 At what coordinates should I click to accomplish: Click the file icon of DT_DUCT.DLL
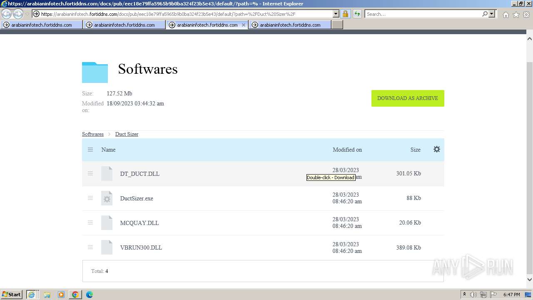click(107, 174)
